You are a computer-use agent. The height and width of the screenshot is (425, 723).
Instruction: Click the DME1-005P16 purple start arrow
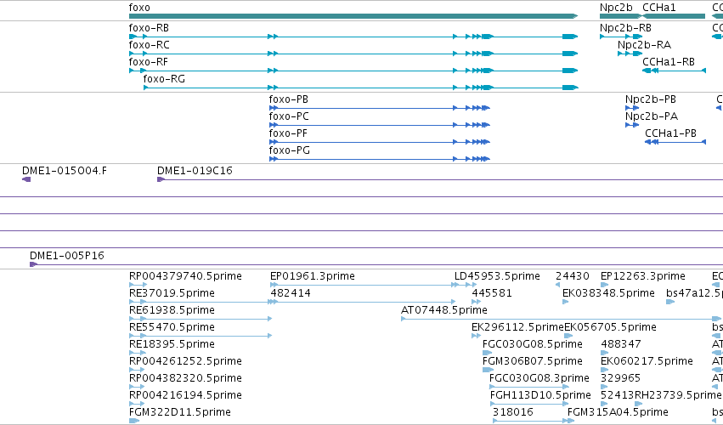(x=33, y=264)
